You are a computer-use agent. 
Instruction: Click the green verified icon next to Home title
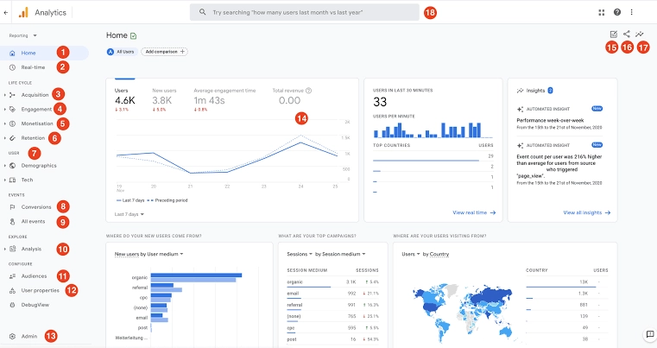[x=133, y=36]
